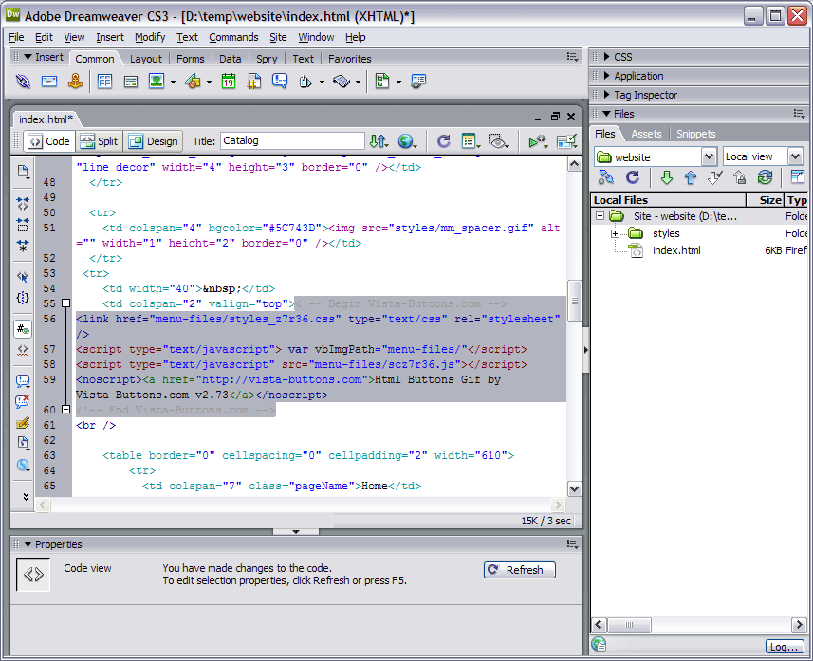Screen dimensions: 813x661
Task: Open the Modify menu
Action: click(150, 37)
